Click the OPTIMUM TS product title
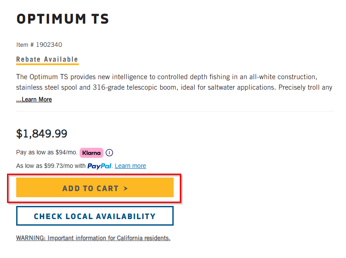 63,19
